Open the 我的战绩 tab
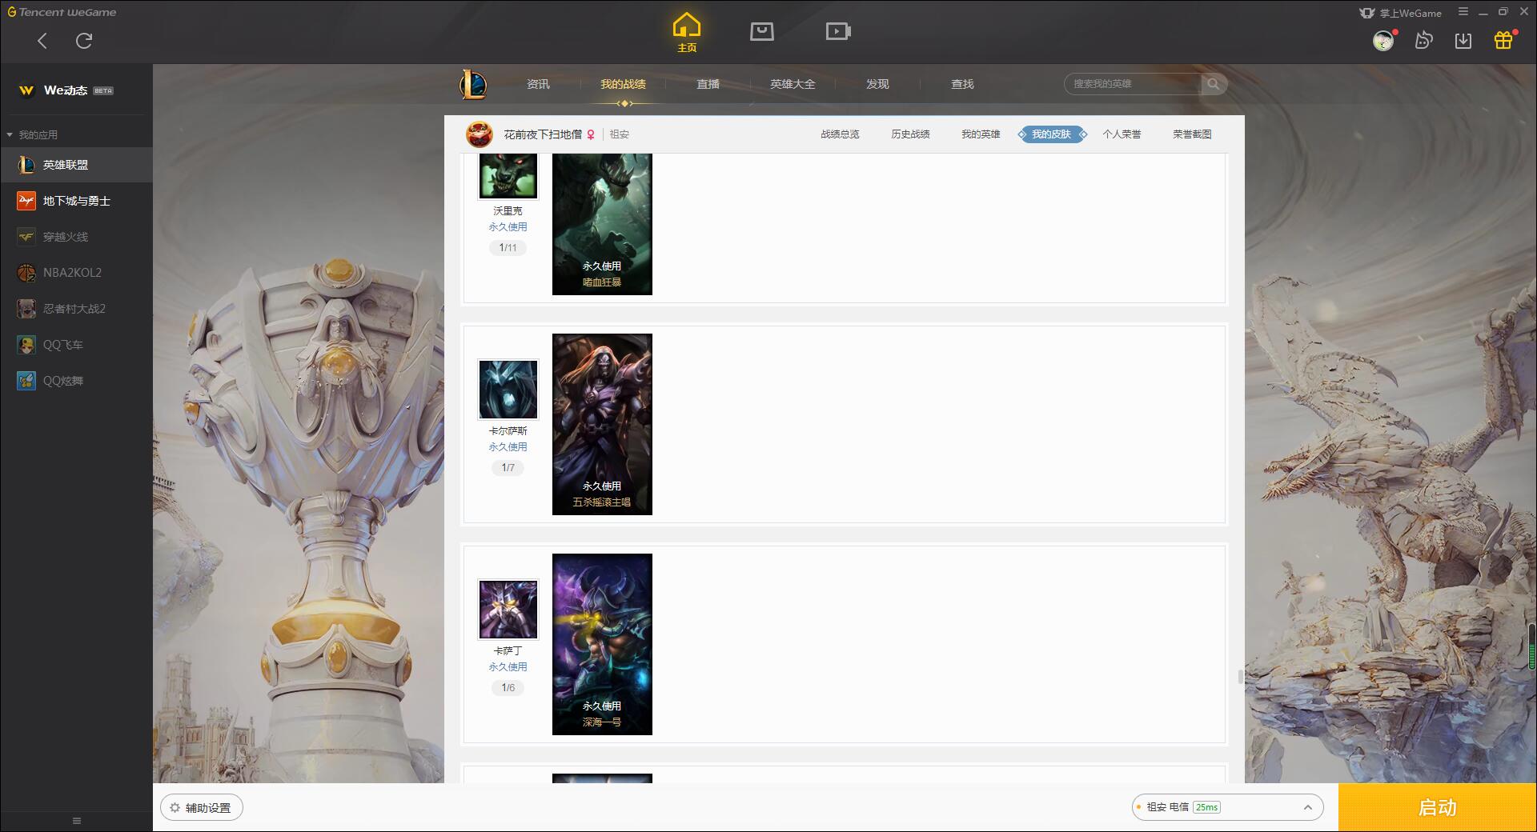The image size is (1537, 832). [623, 84]
